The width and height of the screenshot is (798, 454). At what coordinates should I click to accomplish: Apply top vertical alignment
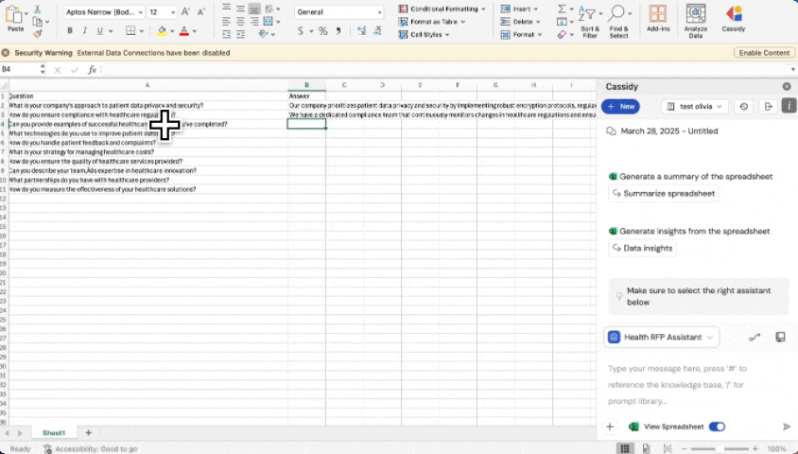pyautogui.click(x=227, y=9)
